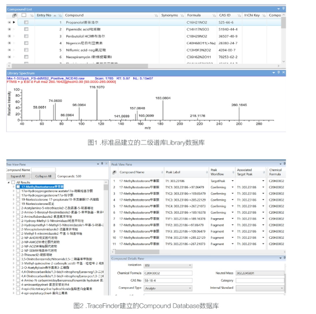The image size is (316, 314).
Task: Collapse the All Results tree node
Action: click(x=8, y=182)
